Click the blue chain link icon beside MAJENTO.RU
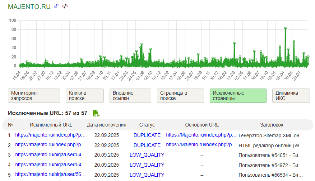The image size is (315, 181). coord(56,6)
